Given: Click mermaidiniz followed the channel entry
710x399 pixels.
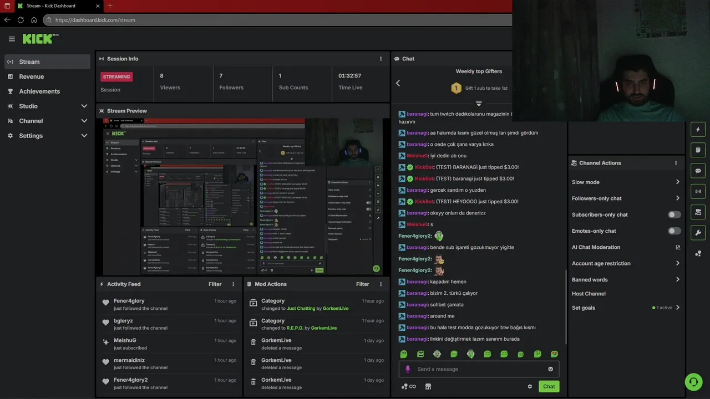Looking at the screenshot, I should [x=169, y=364].
